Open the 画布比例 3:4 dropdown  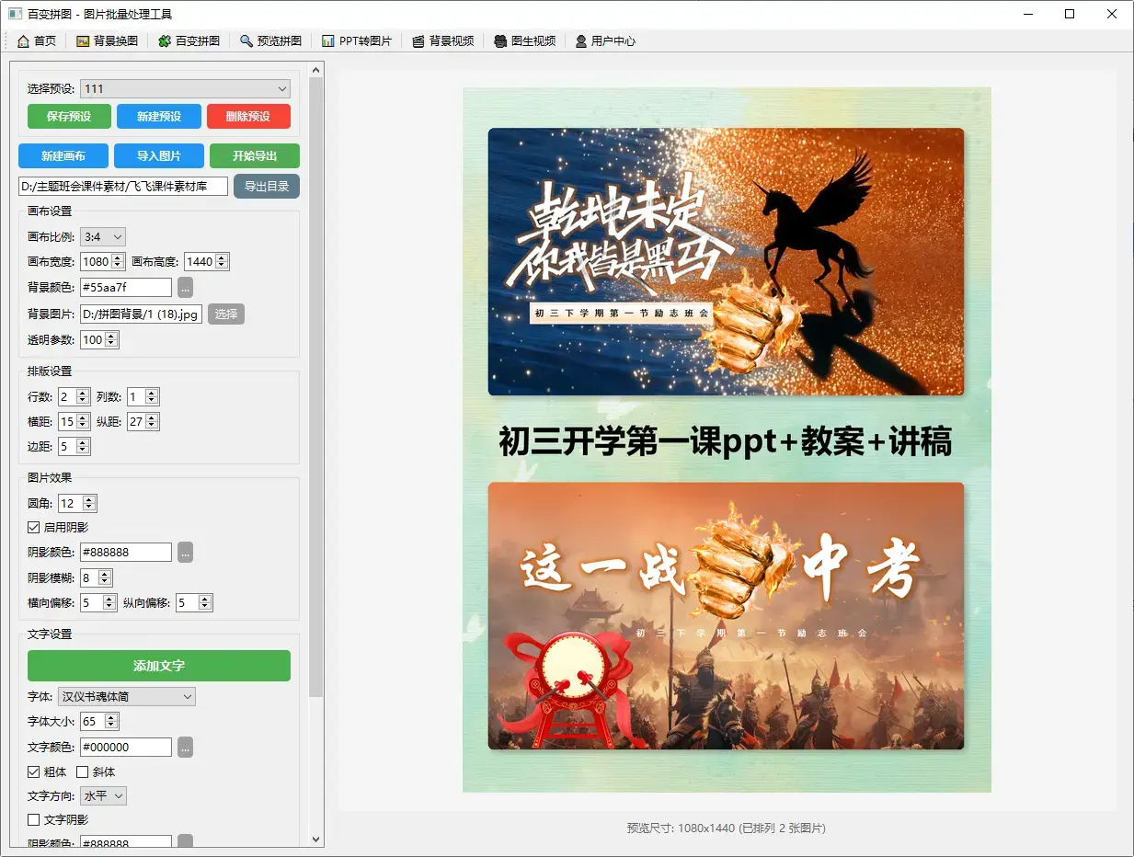(102, 237)
